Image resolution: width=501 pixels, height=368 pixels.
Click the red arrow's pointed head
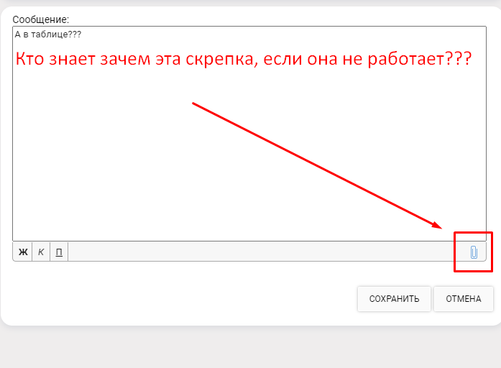(438, 226)
